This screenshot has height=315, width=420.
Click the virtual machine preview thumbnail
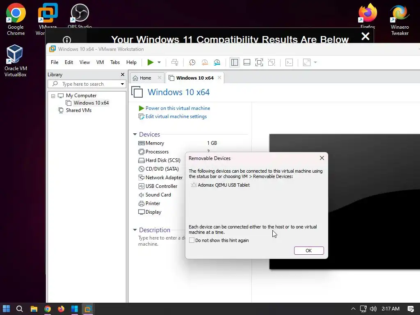(x=345, y=201)
